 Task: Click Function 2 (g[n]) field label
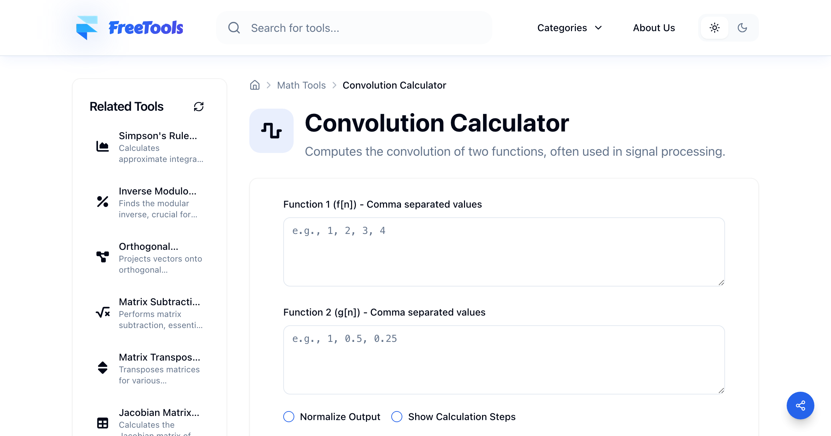[x=384, y=312]
